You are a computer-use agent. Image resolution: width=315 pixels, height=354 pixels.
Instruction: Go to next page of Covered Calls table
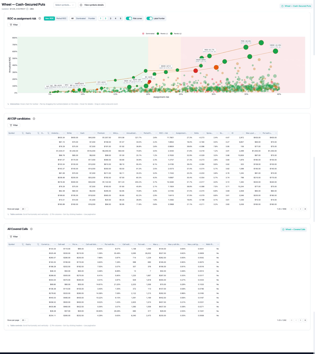301,320
